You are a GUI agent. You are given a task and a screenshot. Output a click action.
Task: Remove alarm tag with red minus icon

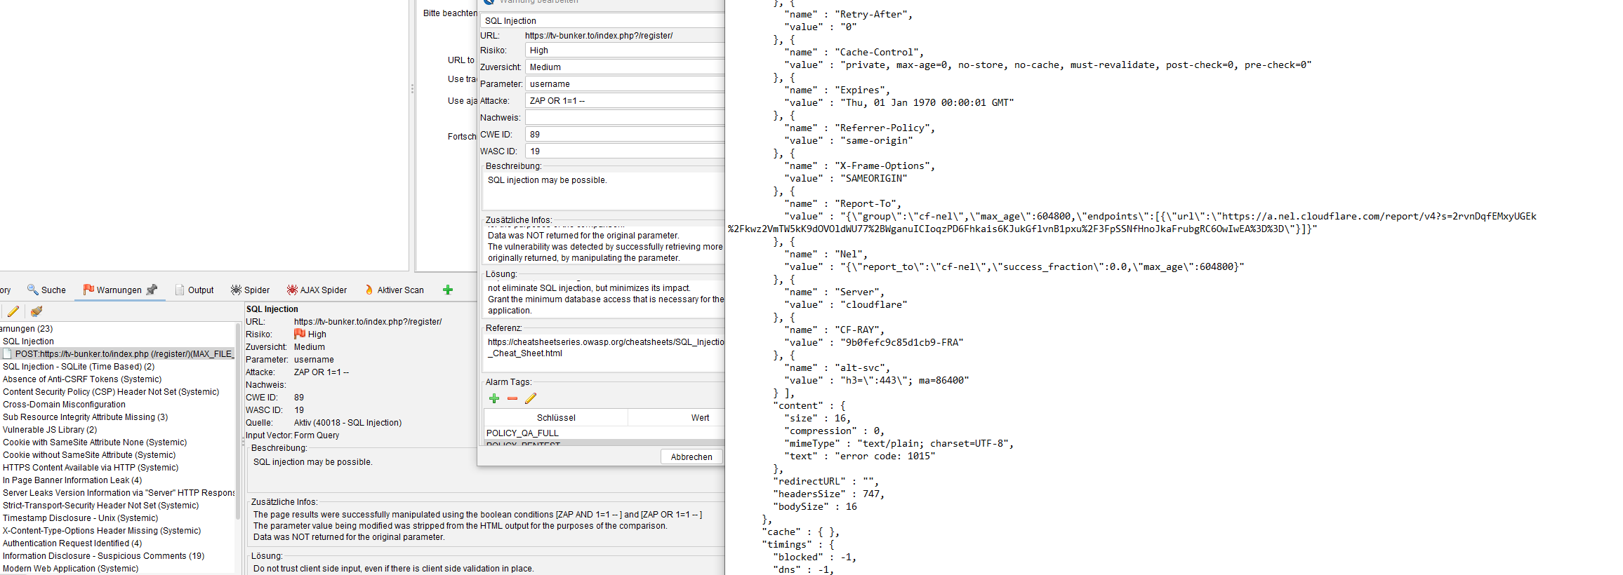click(512, 398)
